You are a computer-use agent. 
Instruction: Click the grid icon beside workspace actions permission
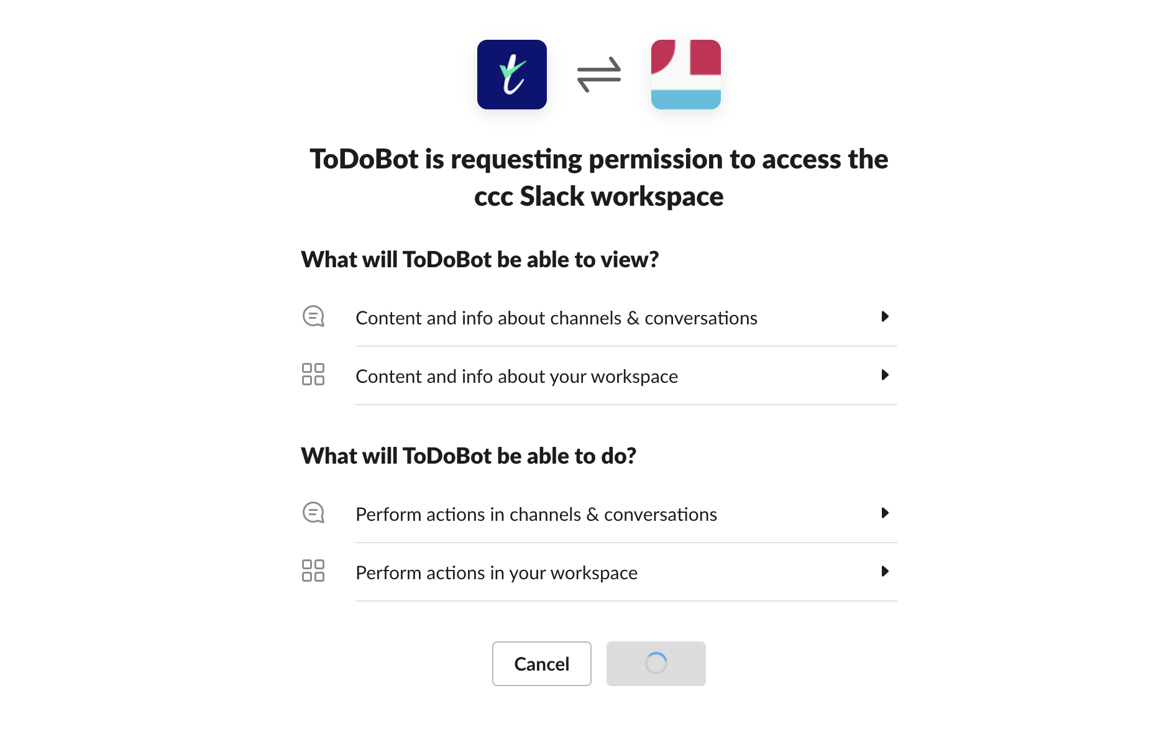coord(314,572)
